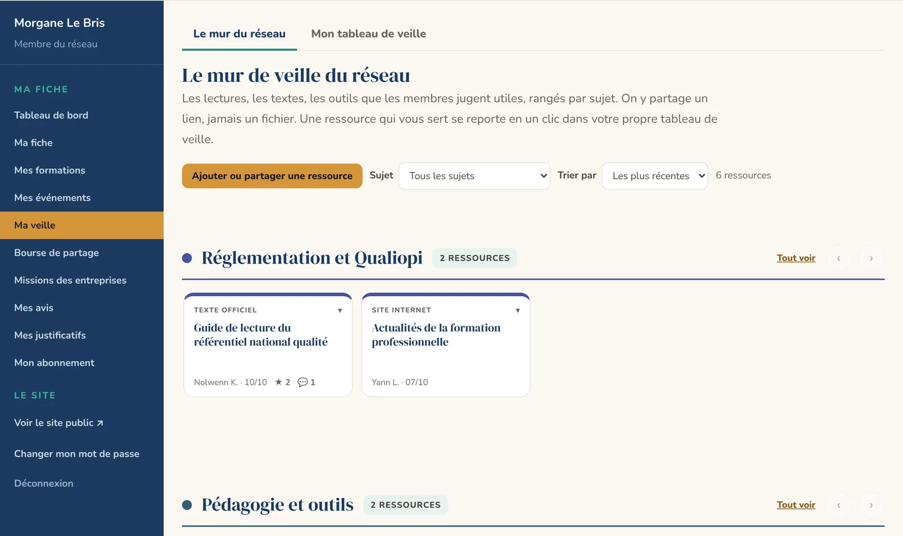Open "Mes justificatifs" in sidebar
This screenshot has width=903, height=536.
point(82,335)
